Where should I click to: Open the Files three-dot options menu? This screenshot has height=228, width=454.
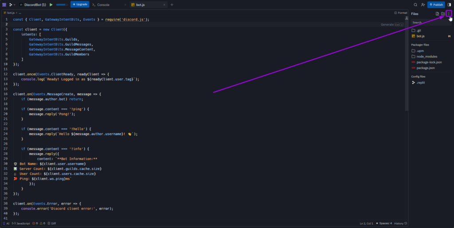click(x=449, y=14)
